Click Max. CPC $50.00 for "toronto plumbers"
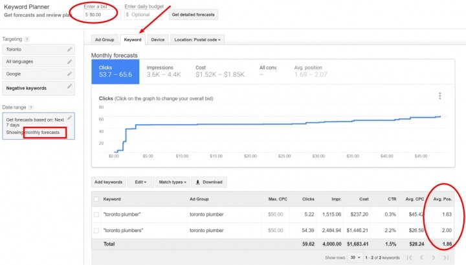Image resolution: width=466 pixels, height=265 pixels. (x=275, y=230)
